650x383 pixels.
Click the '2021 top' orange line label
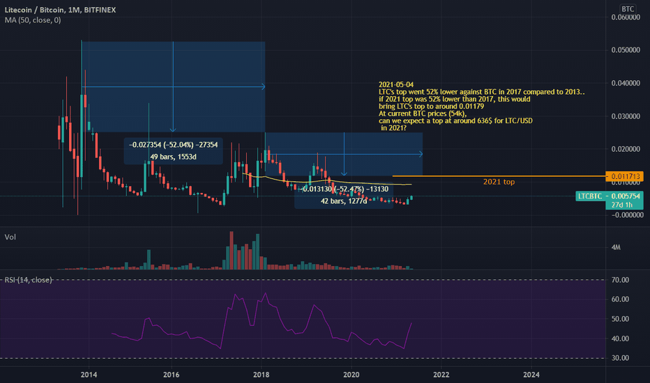499,182
